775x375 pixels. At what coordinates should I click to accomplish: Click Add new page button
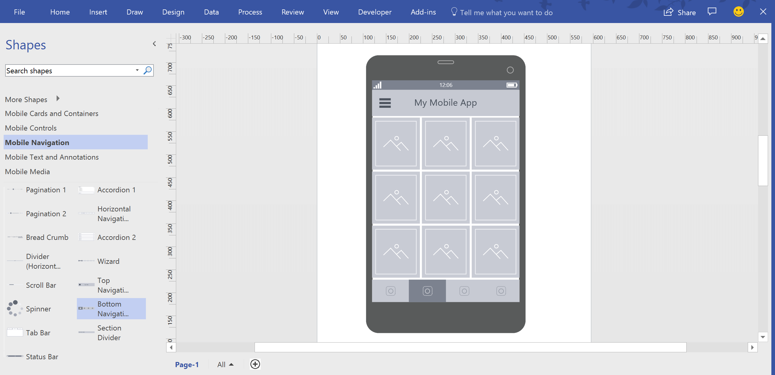point(255,365)
